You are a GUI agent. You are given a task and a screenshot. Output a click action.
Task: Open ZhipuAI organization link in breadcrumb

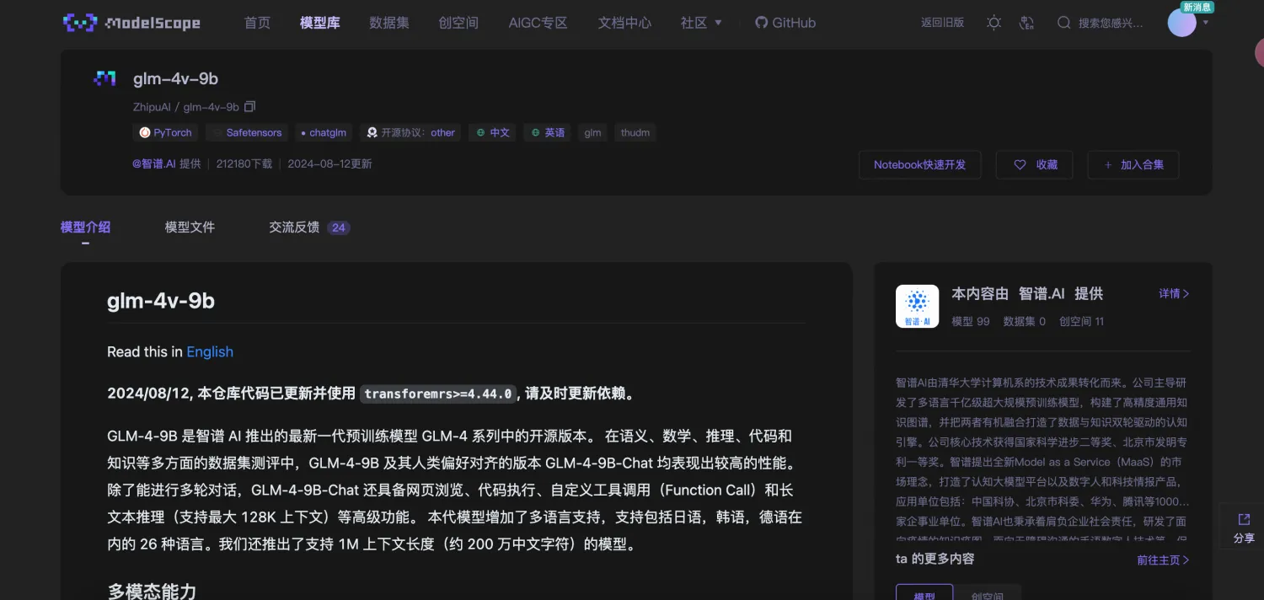pyautogui.click(x=152, y=107)
